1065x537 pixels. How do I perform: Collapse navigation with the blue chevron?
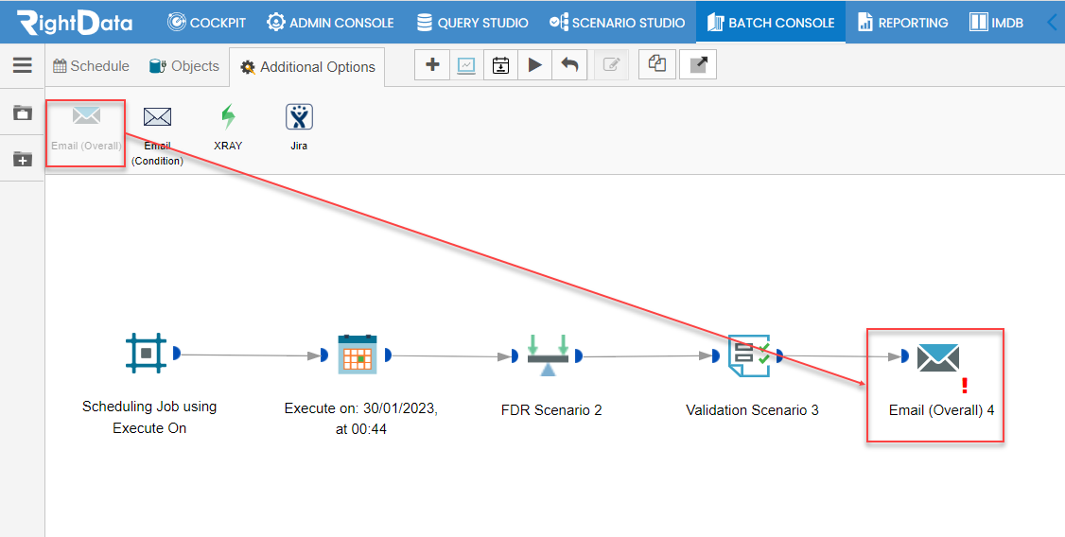tap(1053, 23)
